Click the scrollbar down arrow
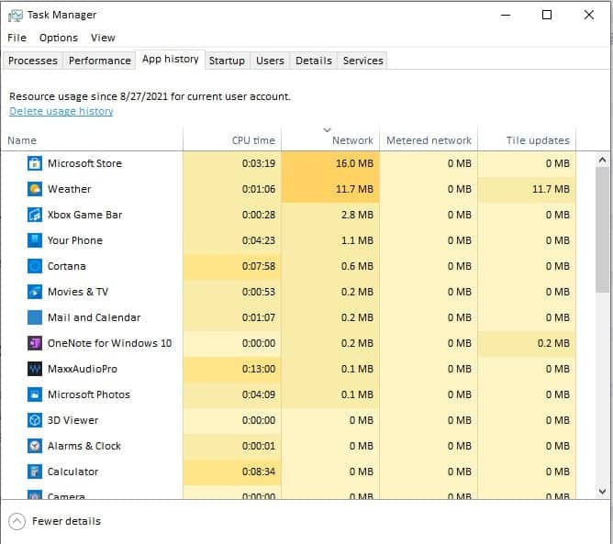The width and height of the screenshot is (613, 544). tap(602, 491)
